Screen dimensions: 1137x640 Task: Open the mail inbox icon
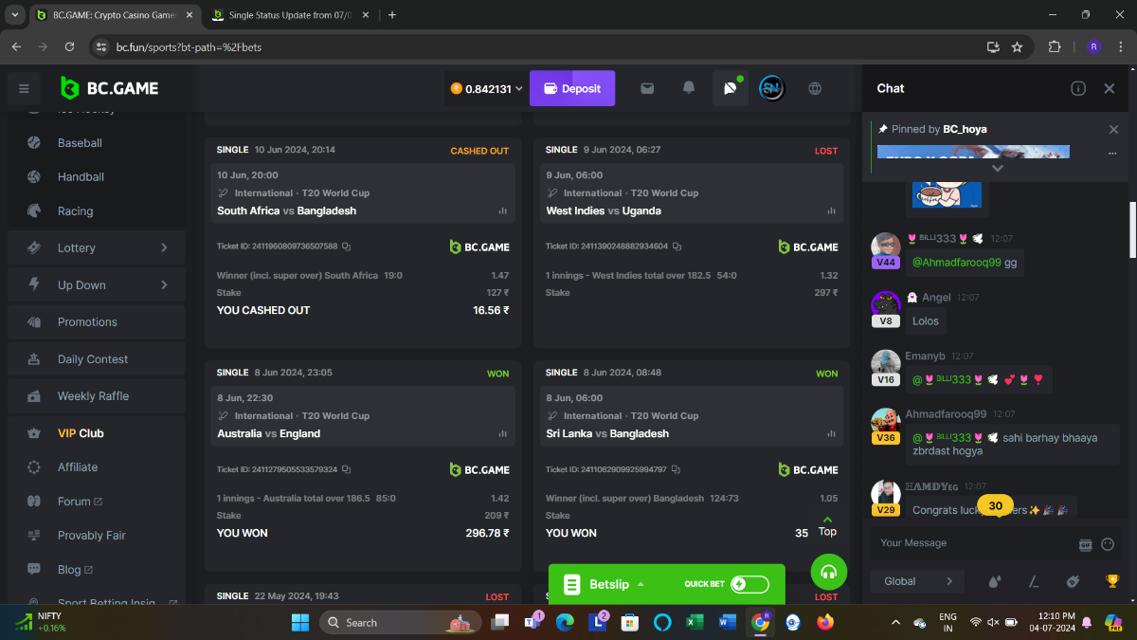coord(647,88)
